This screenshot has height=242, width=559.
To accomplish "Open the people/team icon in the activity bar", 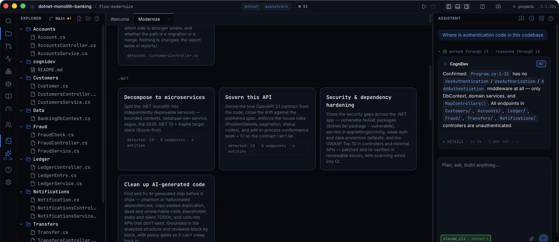I will [8, 124].
